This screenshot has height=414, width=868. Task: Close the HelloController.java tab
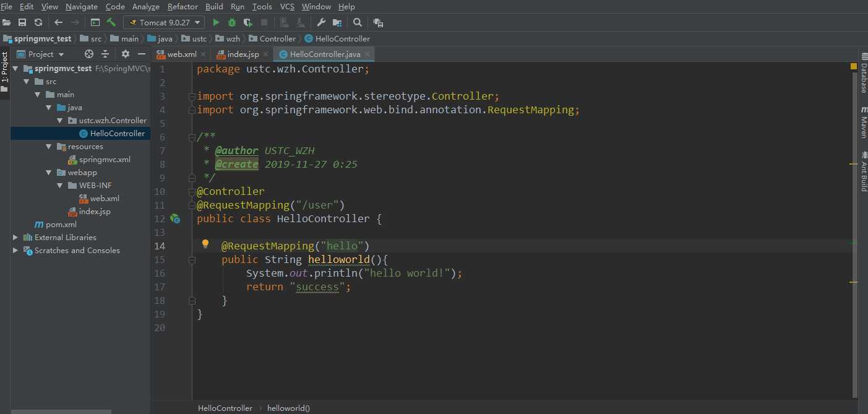coord(367,54)
